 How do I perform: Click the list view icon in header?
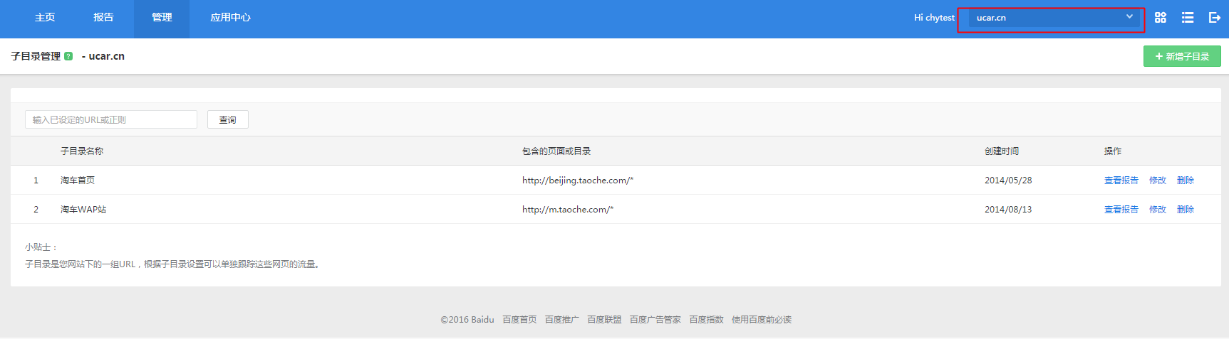pyautogui.click(x=1187, y=18)
